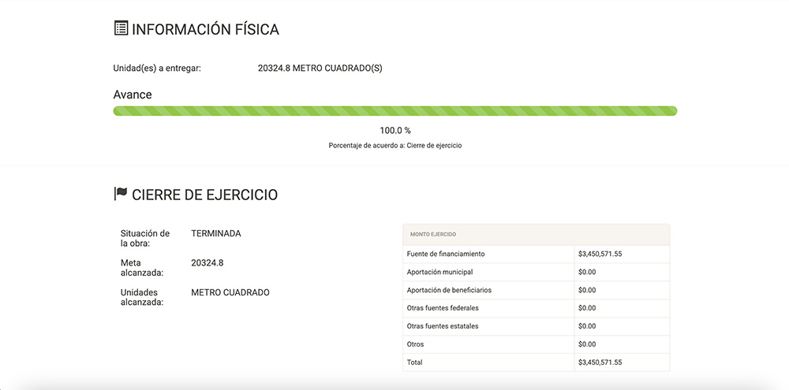Click the list icon beside Información Física
This screenshot has width=789, height=390.
pos(121,29)
